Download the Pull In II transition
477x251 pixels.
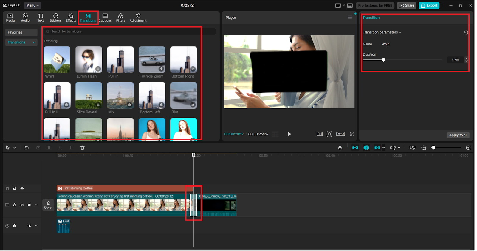click(x=66, y=105)
